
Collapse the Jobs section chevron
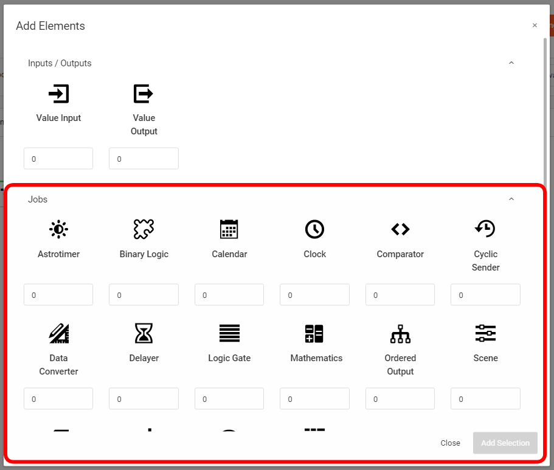(511, 199)
